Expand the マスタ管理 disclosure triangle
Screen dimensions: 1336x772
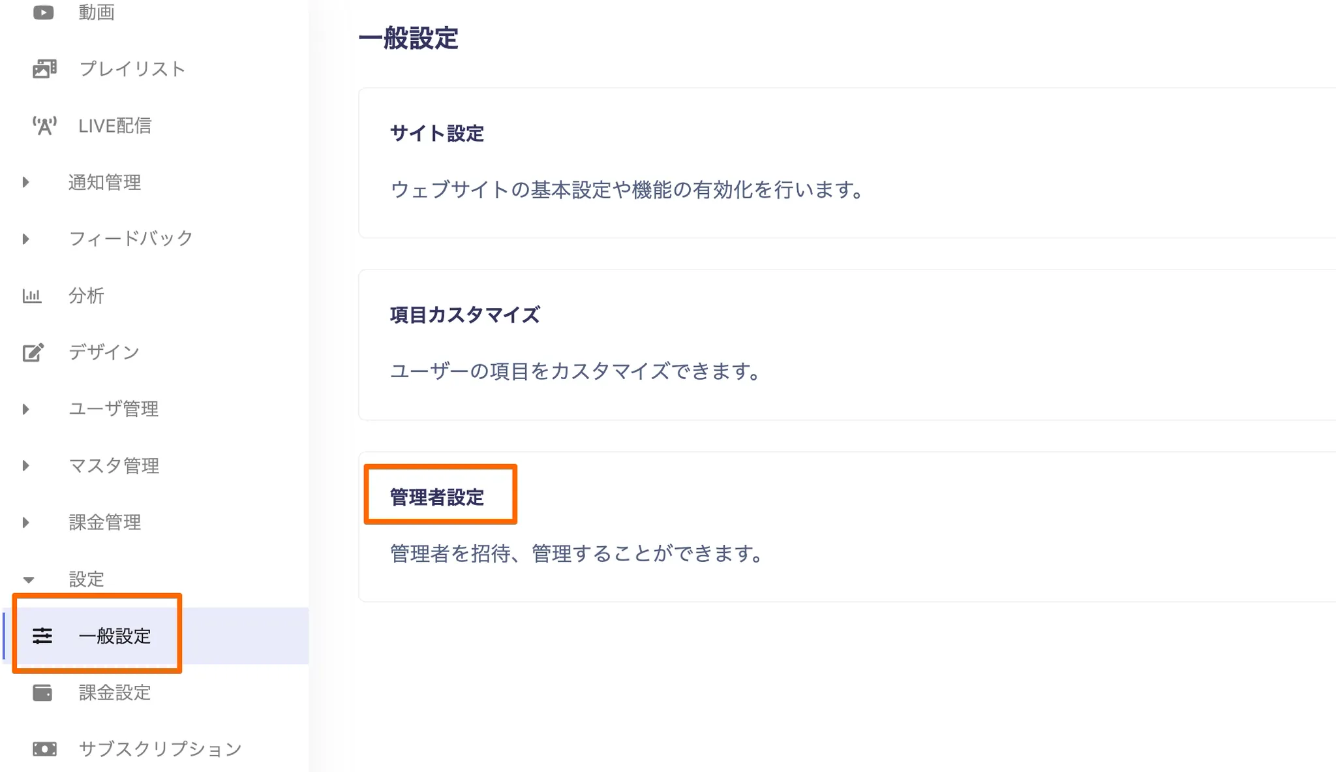click(26, 465)
